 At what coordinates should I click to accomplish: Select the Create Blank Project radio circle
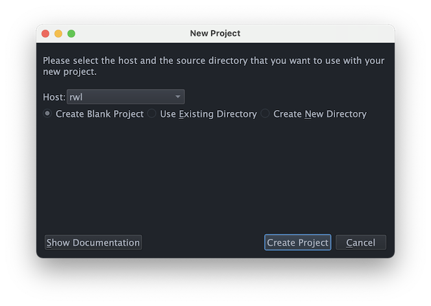[47, 114]
